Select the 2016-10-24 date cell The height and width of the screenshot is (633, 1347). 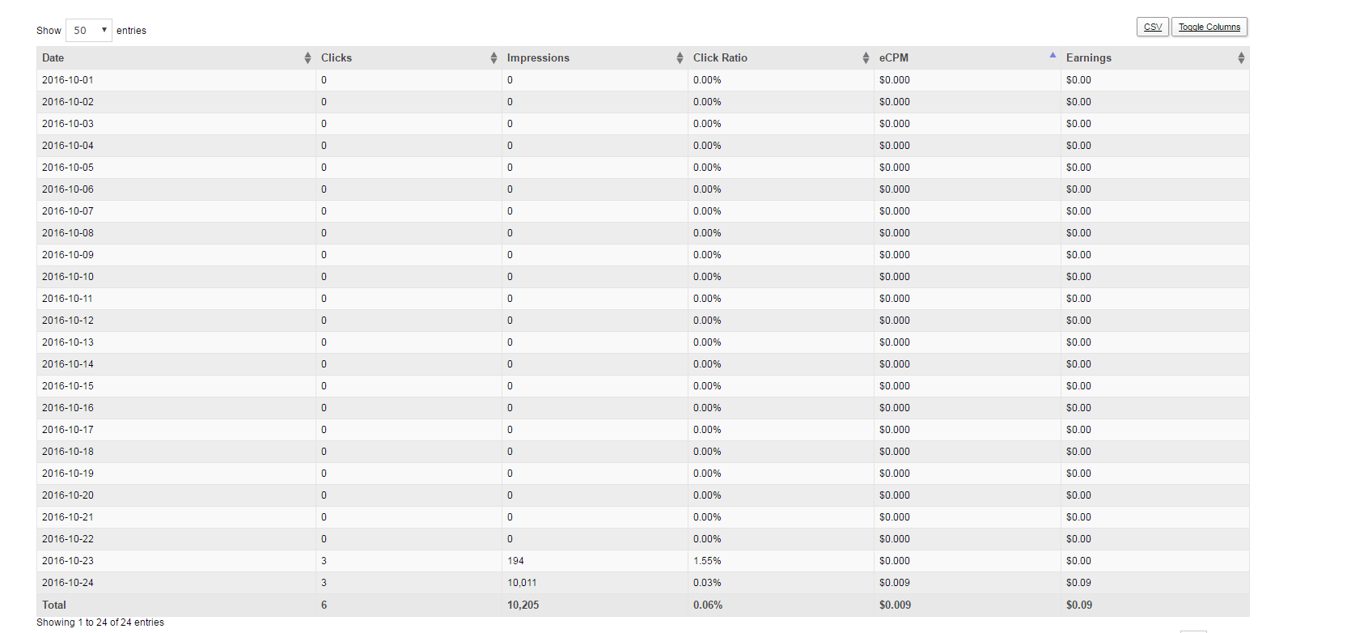(x=68, y=583)
